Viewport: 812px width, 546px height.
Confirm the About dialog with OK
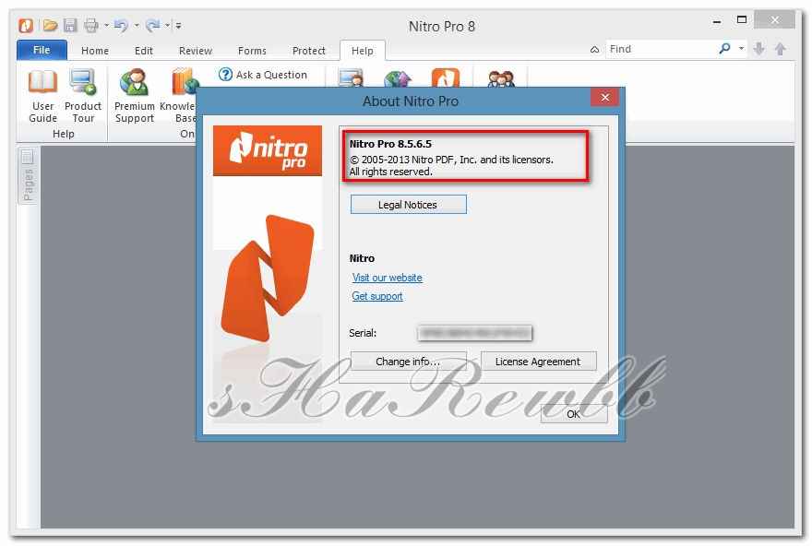point(574,414)
